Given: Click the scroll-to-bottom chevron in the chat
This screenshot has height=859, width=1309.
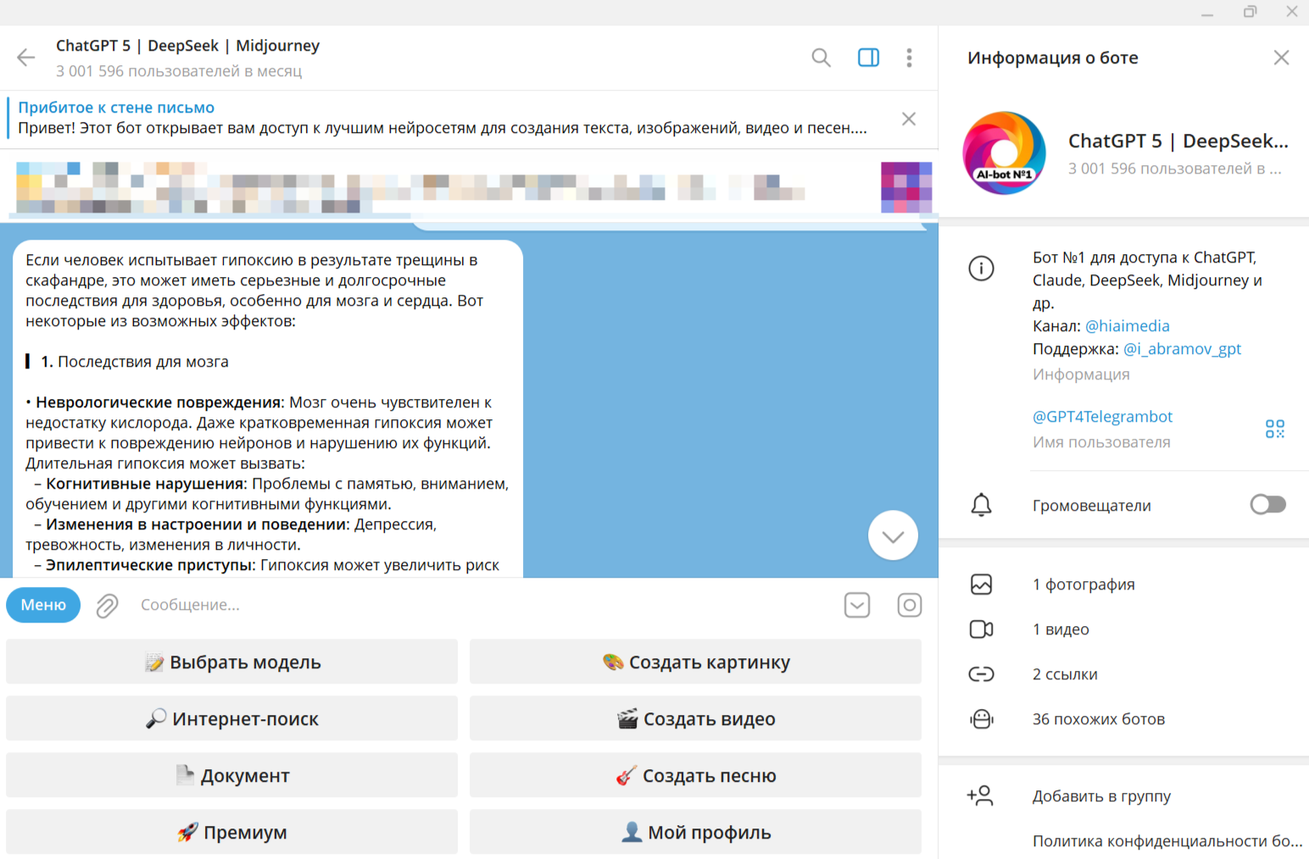Looking at the screenshot, I should (893, 535).
